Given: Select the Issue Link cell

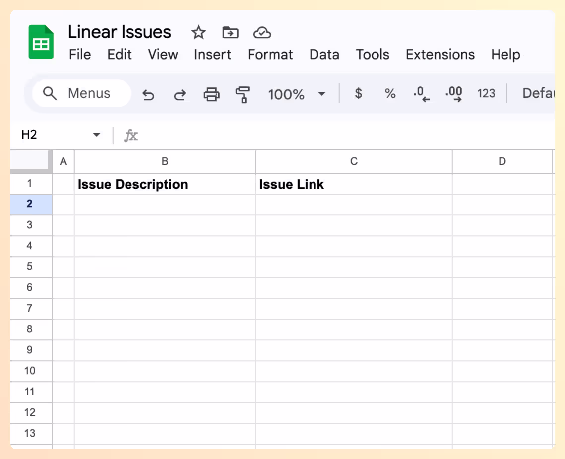Looking at the screenshot, I should click(x=354, y=184).
